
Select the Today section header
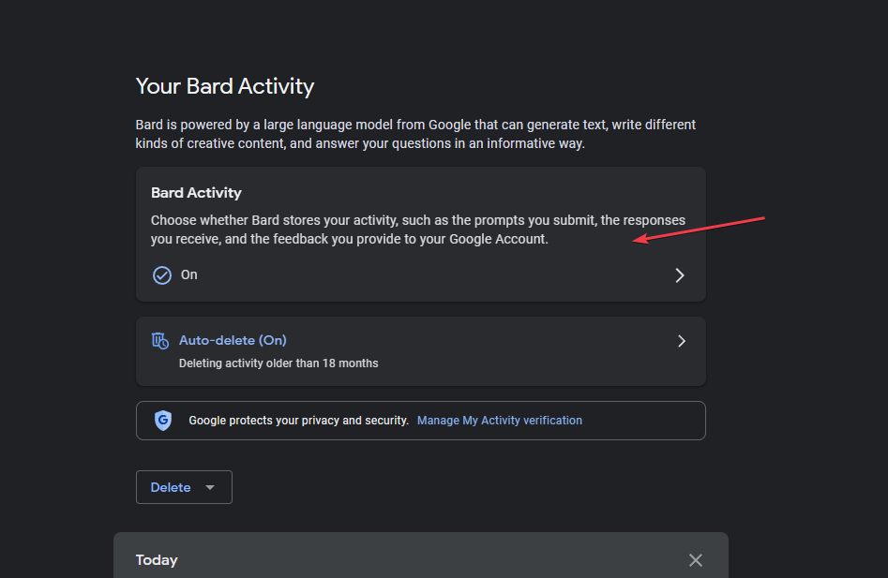pos(157,559)
